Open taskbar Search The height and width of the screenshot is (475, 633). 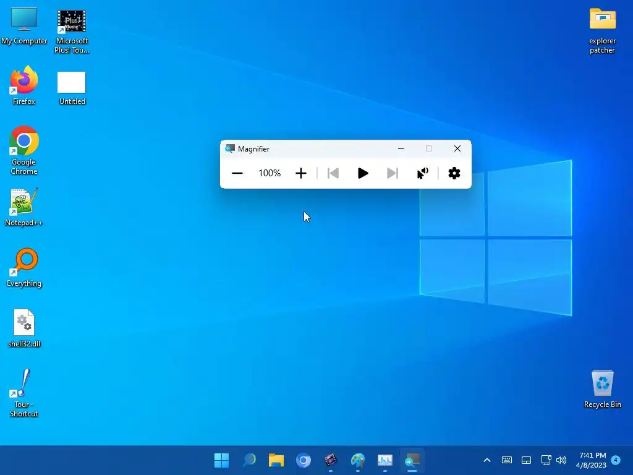click(x=249, y=460)
